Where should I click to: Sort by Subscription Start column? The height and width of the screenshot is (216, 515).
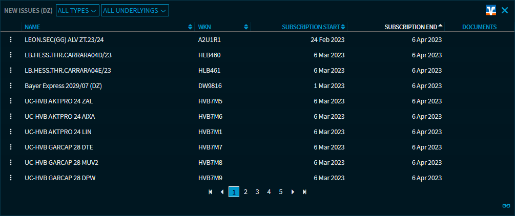pyautogui.click(x=311, y=27)
